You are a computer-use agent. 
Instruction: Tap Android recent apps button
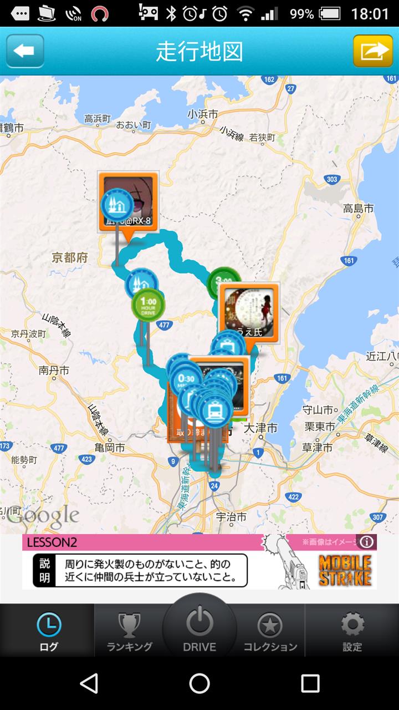[310, 683]
